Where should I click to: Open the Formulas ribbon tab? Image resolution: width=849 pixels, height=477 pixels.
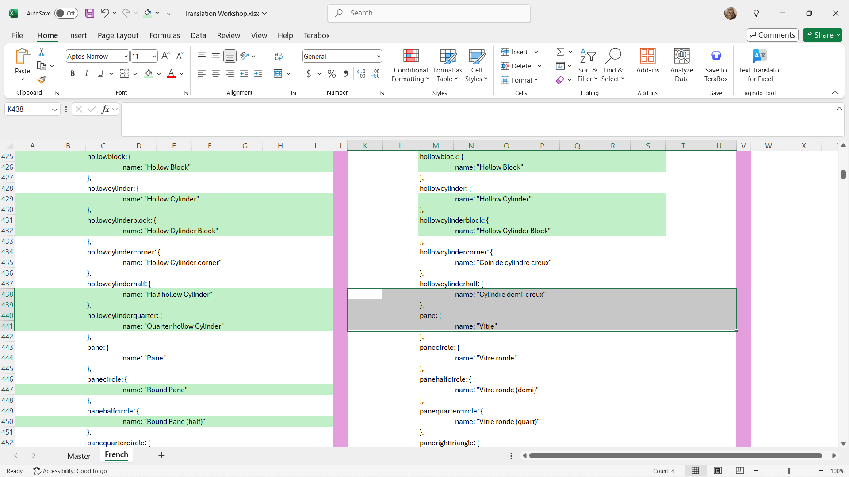coord(164,35)
